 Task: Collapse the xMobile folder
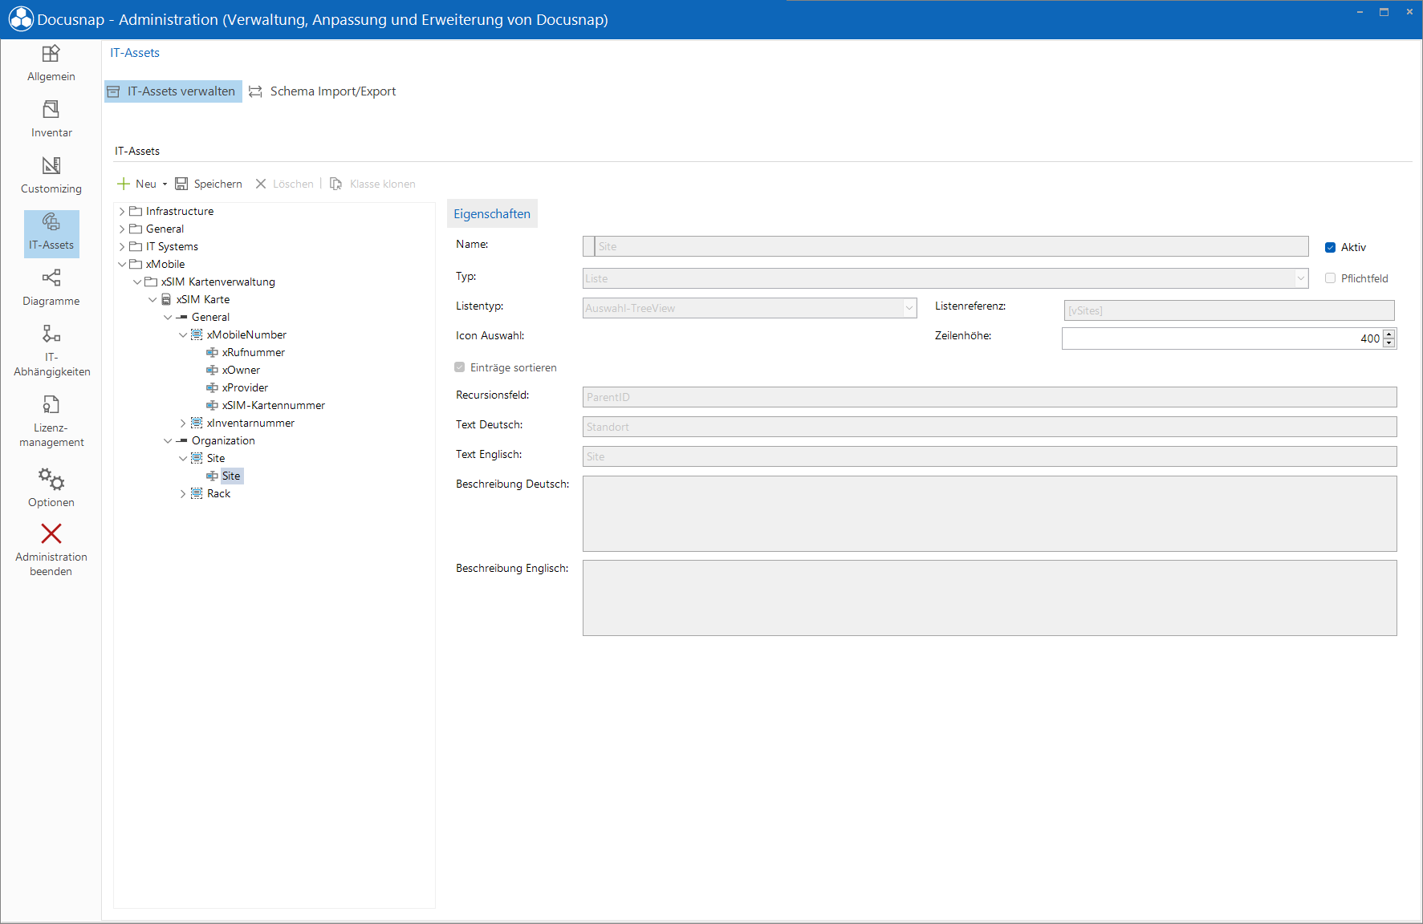pyautogui.click(x=122, y=264)
